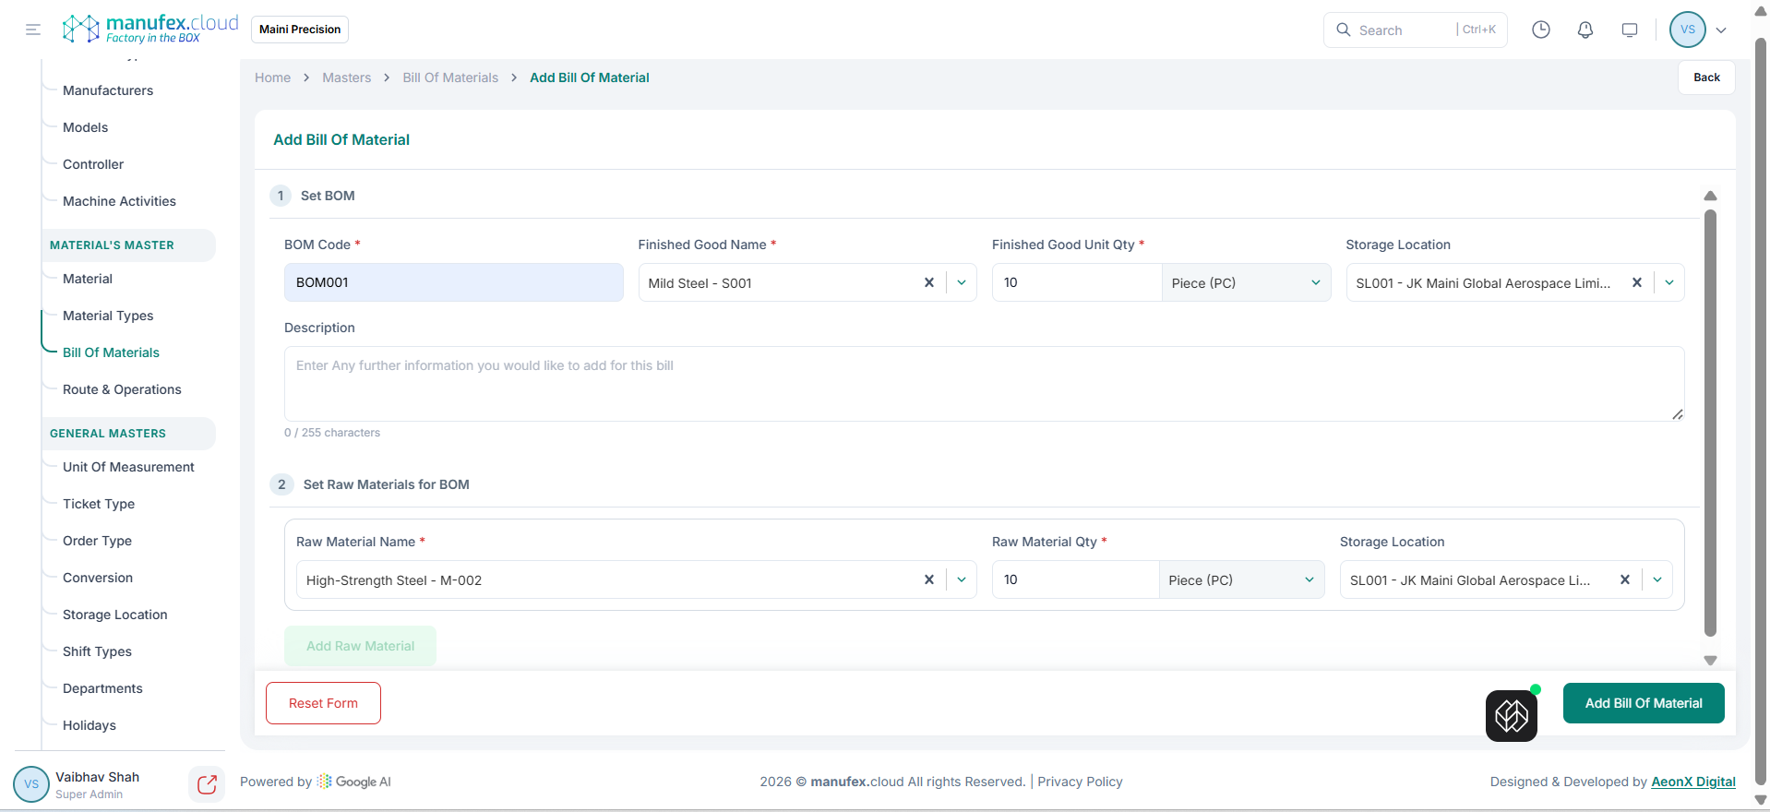Click the scroll-up arrow of the form
Image resolution: width=1770 pixels, height=812 pixels.
tap(1710, 196)
